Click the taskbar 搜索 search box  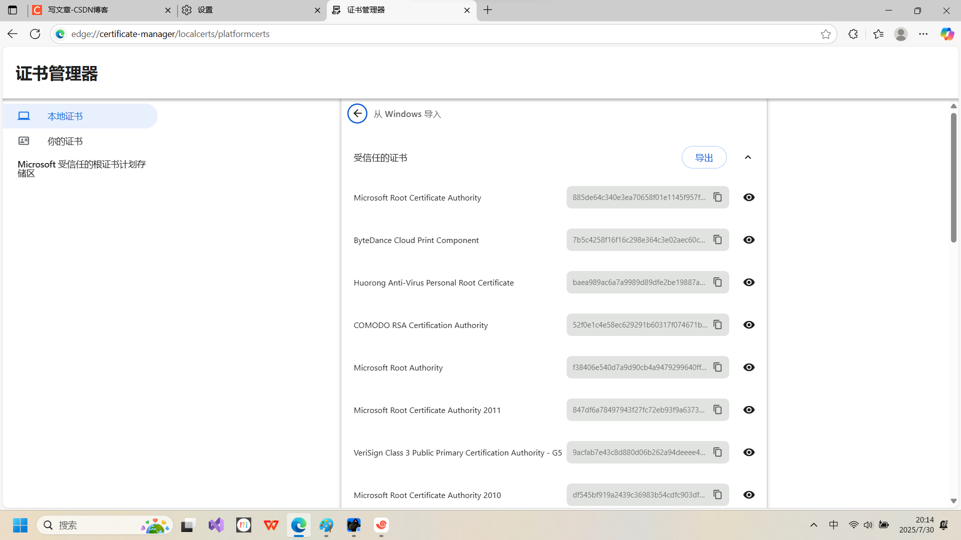click(x=105, y=525)
